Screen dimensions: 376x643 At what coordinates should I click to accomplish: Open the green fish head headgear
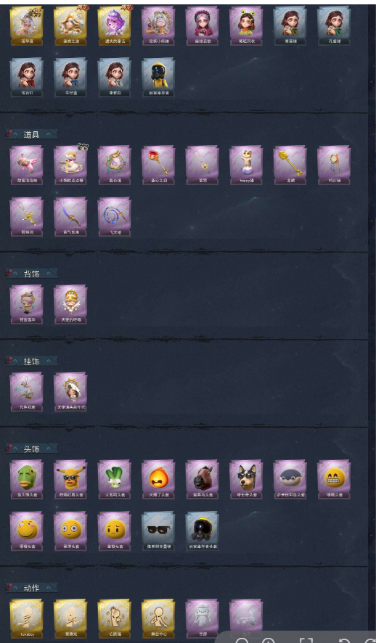26,480
